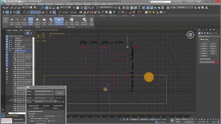Open the Standard Primitives category dropdown

pyautogui.click(x=209, y=37)
